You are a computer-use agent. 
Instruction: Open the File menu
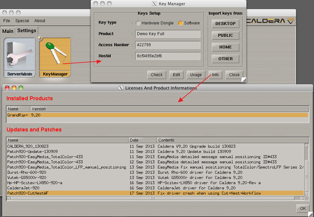(x=7, y=21)
